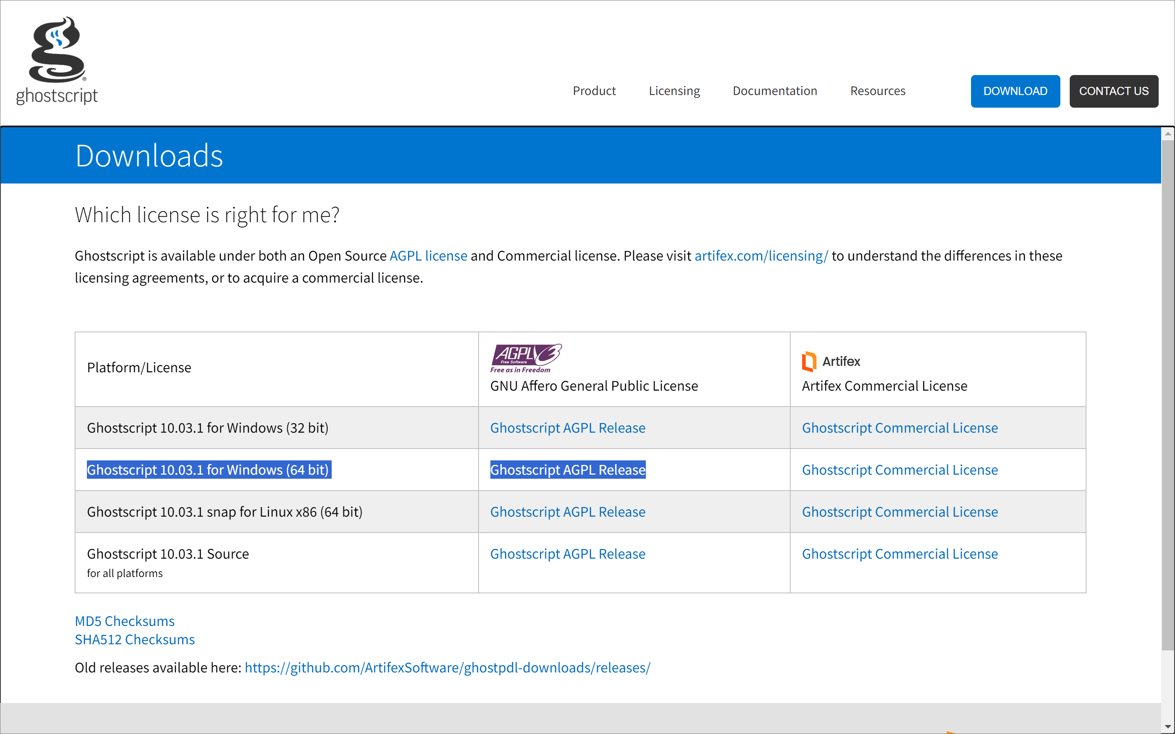Open the AGPL license link in paragraph
1175x734 pixels.
point(428,256)
